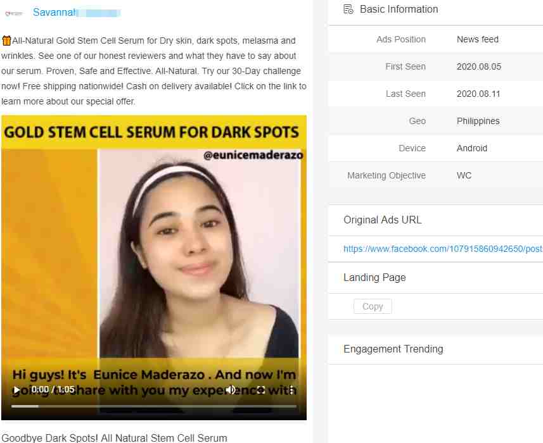The height and width of the screenshot is (443, 543).
Task: Click the Original Ads URL heading
Action: [382, 220]
